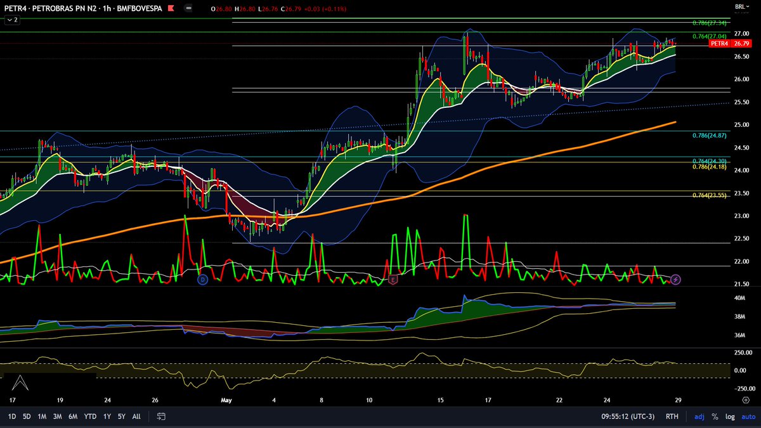Click the red E earnings marker

tap(393, 279)
